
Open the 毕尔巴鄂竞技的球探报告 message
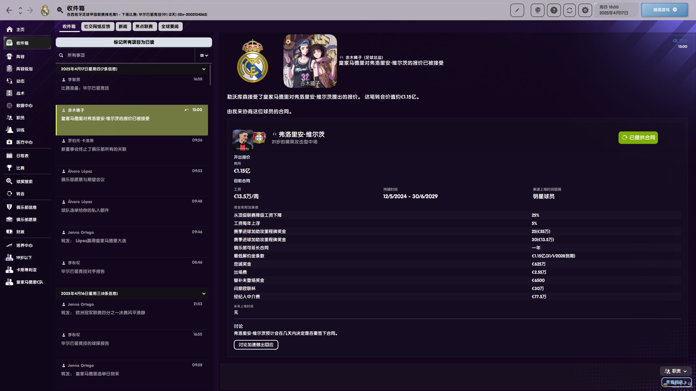(132, 345)
